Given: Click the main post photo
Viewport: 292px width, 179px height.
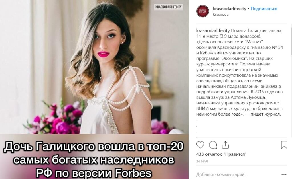Looking at the screenshot, I should pos(94,67).
